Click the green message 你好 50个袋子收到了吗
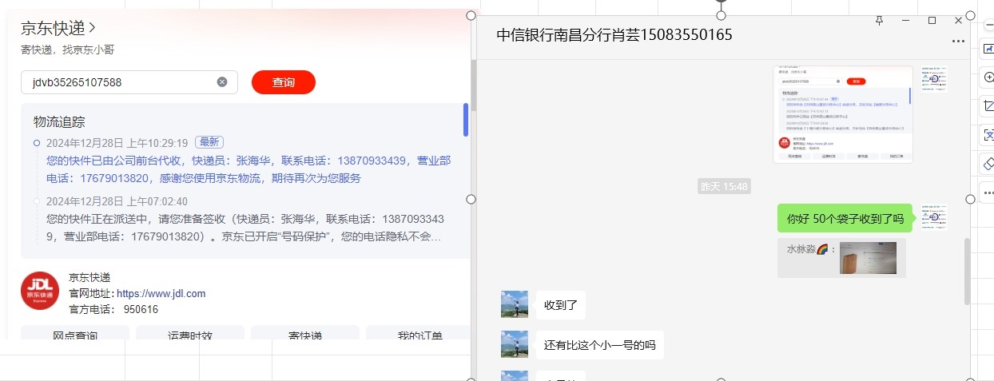Screen dimensions: 994x381 pos(845,218)
